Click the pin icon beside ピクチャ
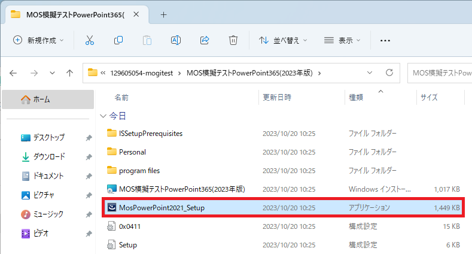Viewport: 472px width, 254px height. click(x=89, y=195)
